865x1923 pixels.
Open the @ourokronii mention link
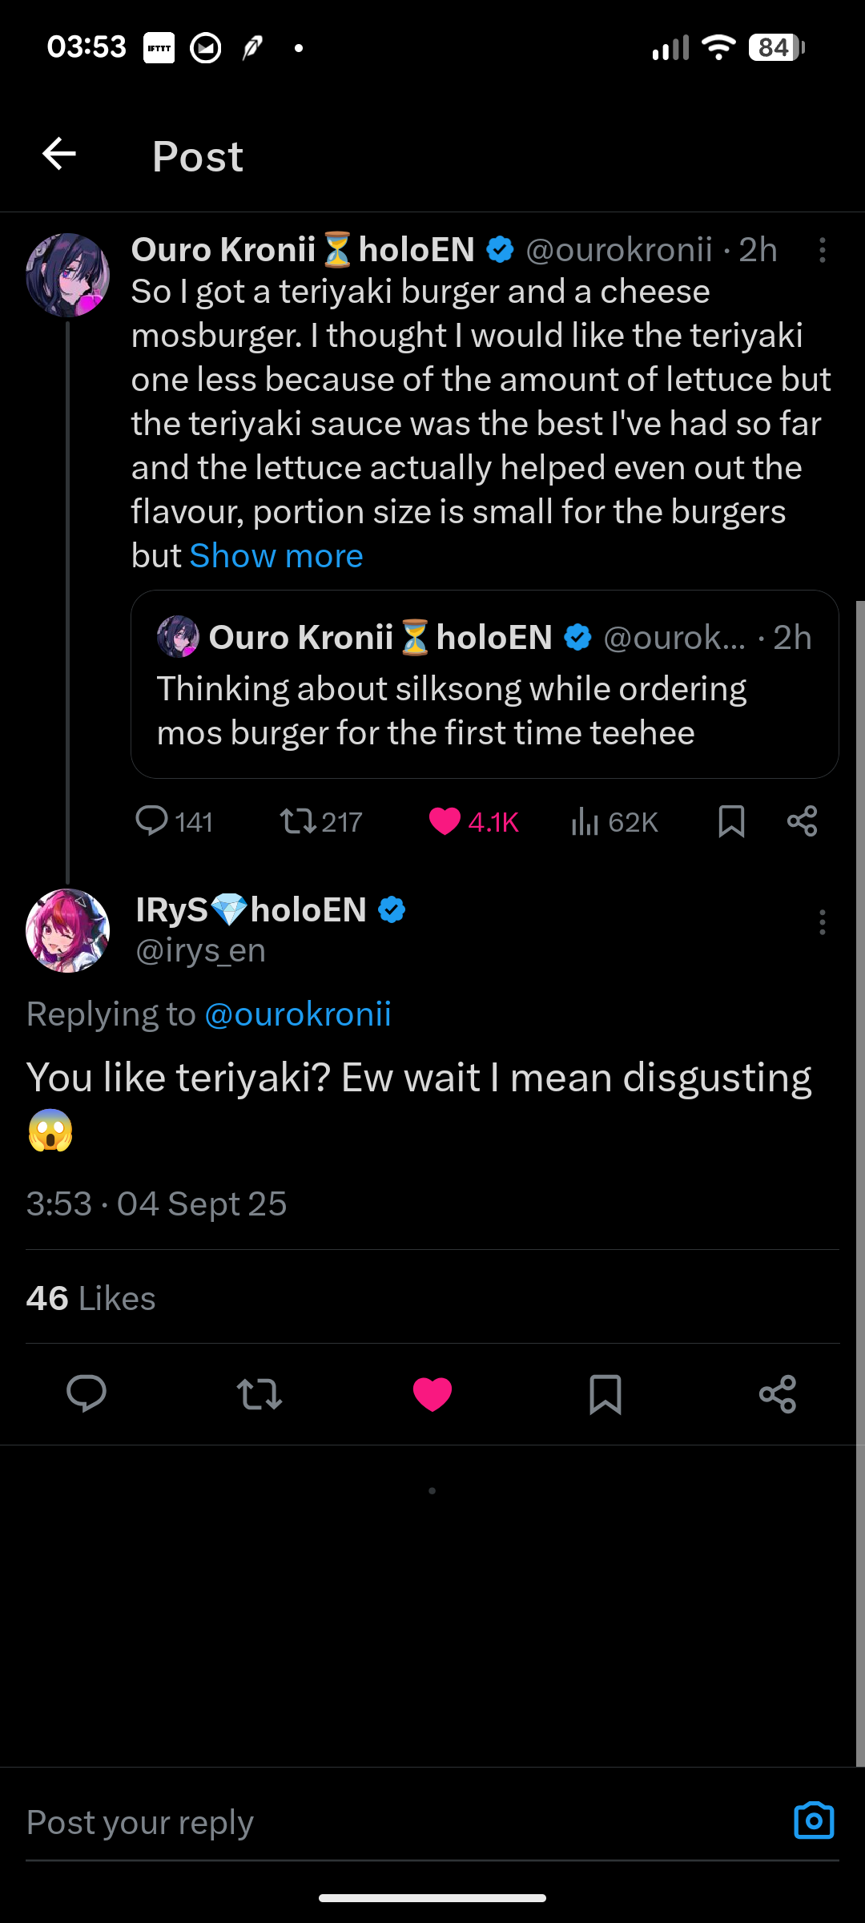tap(298, 1014)
